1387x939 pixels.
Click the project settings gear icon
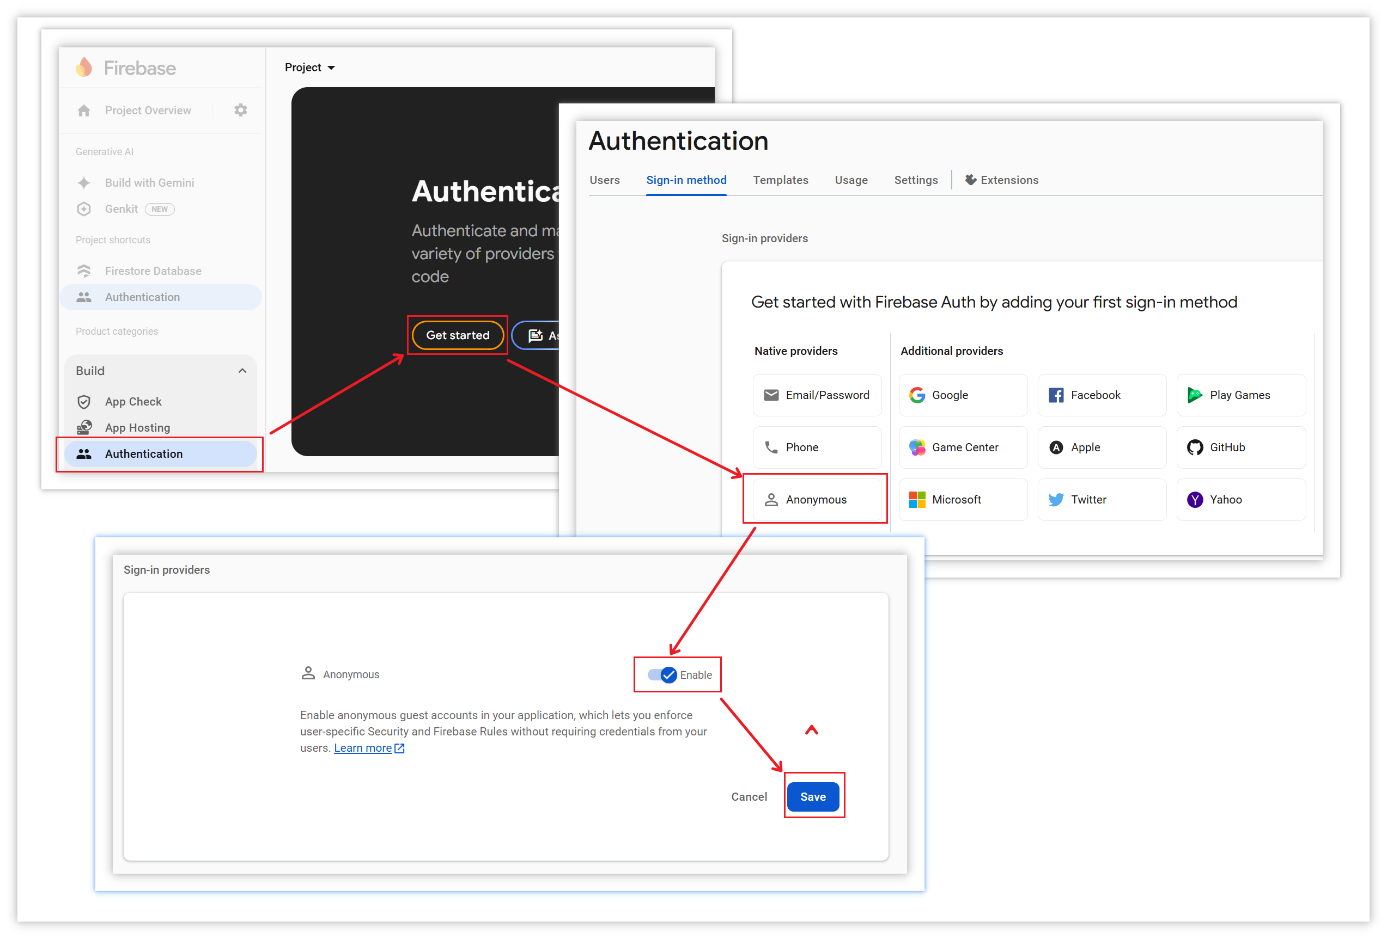click(240, 111)
